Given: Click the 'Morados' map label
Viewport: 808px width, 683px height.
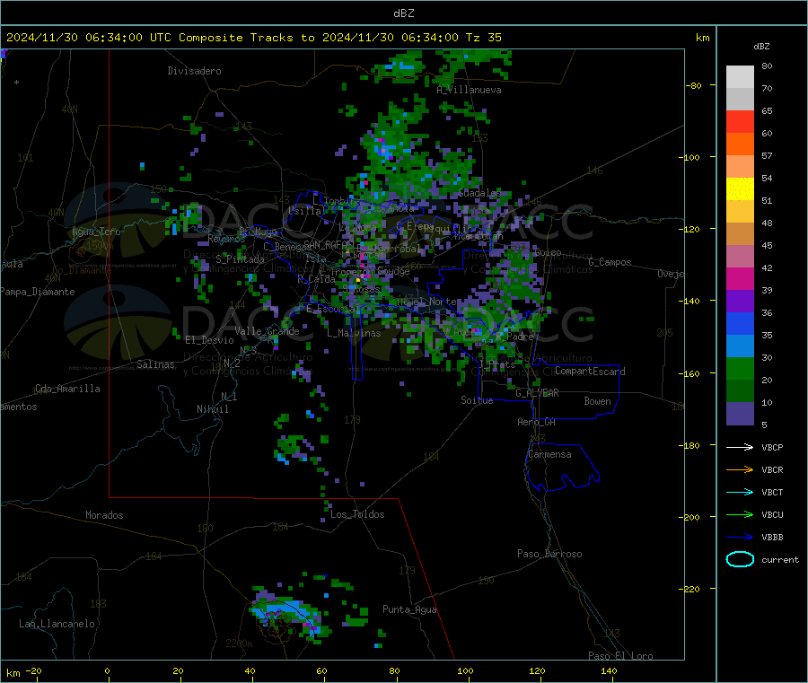Looking at the screenshot, I should [104, 515].
